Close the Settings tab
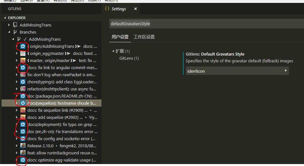304x166 pixels. [x=136, y=9]
